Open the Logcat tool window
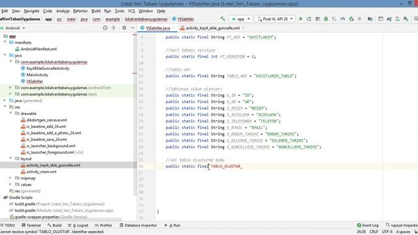The height and width of the screenshot is (235, 418). coord(78,225)
